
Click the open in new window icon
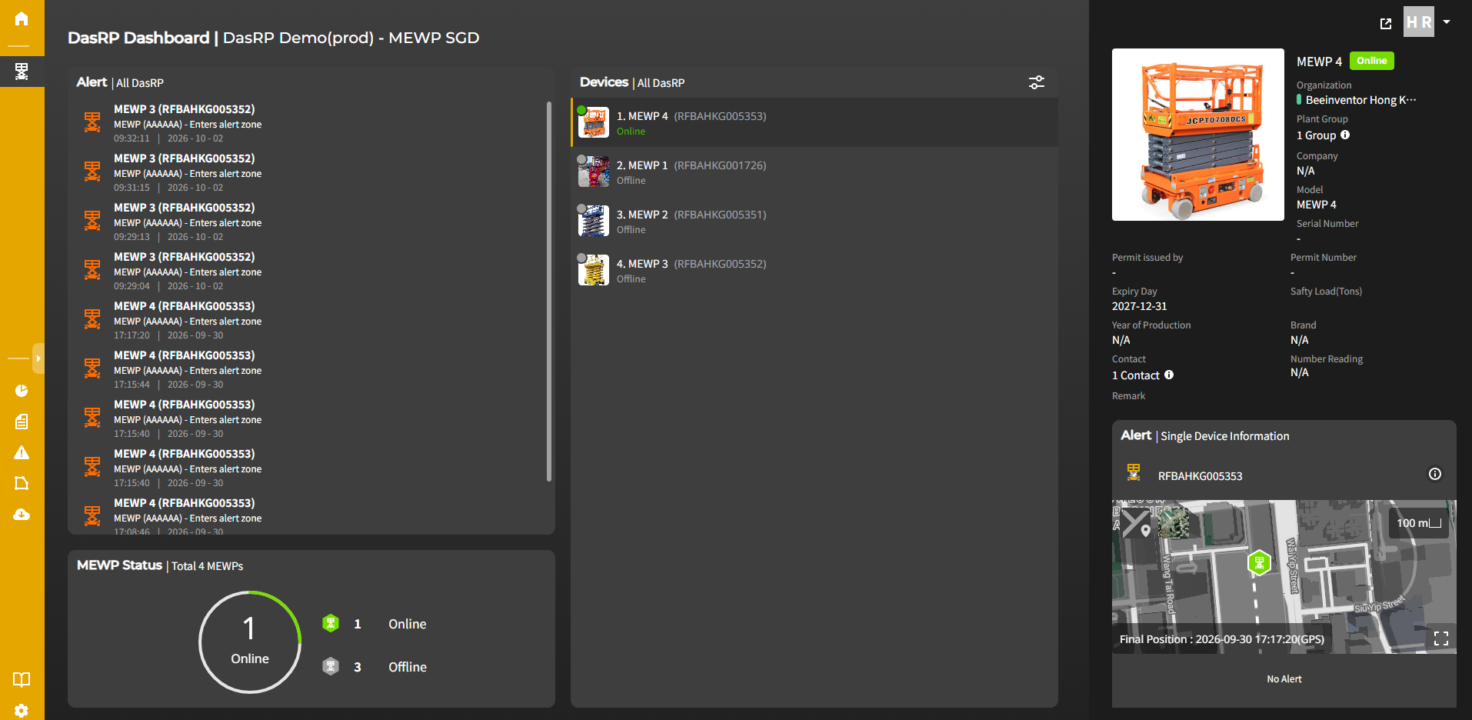(x=1386, y=24)
